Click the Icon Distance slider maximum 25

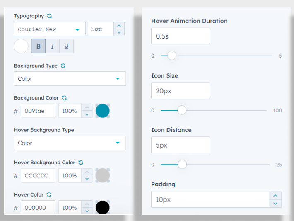[279, 165]
